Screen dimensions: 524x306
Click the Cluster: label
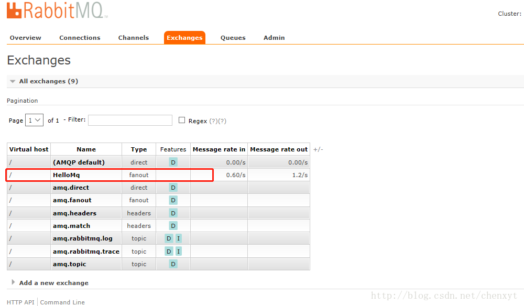click(510, 14)
